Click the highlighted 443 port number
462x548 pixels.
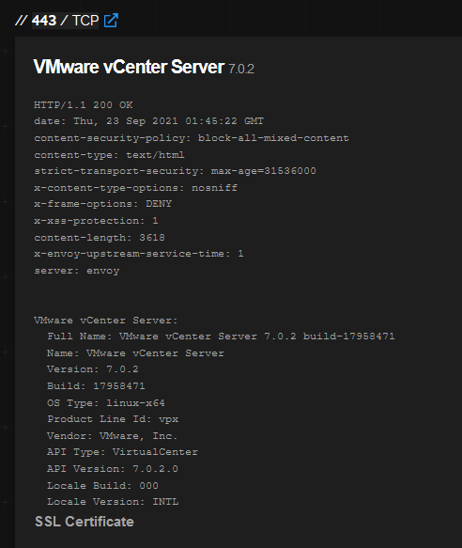tap(44, 21)
